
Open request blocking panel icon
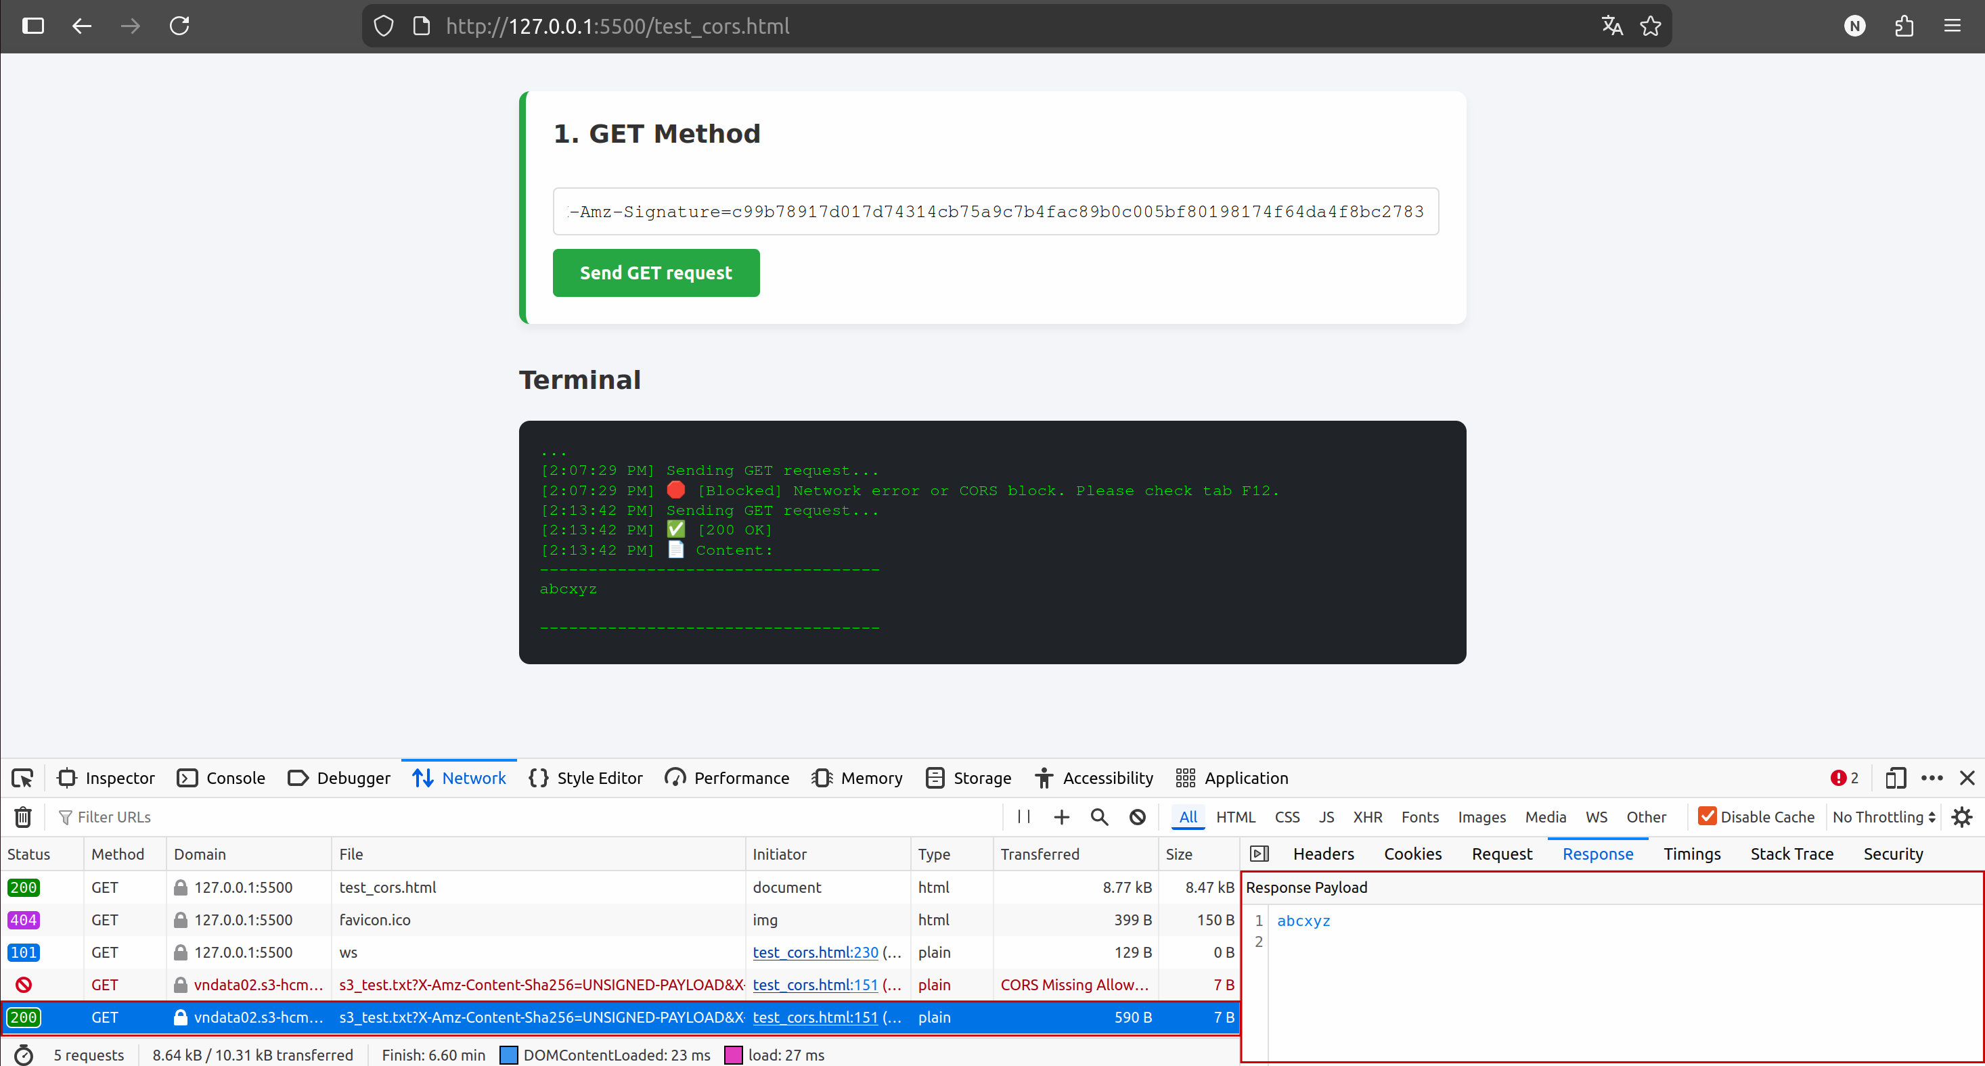(x=1138, y=816)
